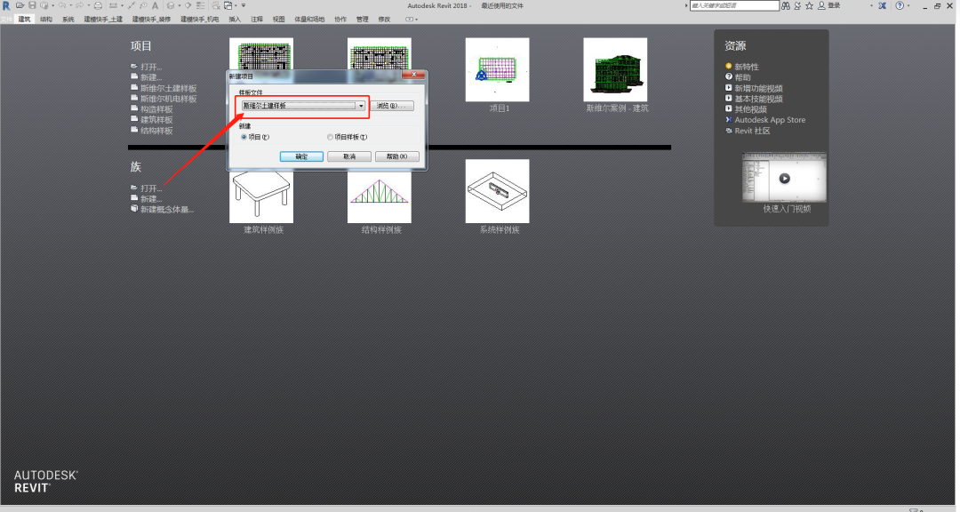
Task: Click 建筑样板 link under 项目
Action: point(156,120)
